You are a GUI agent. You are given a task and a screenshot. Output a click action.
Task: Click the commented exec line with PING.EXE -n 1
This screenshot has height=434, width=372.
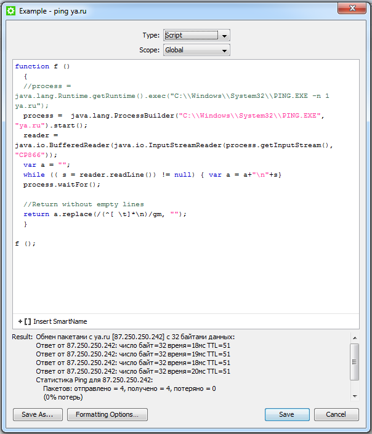(x=172, y=96)
